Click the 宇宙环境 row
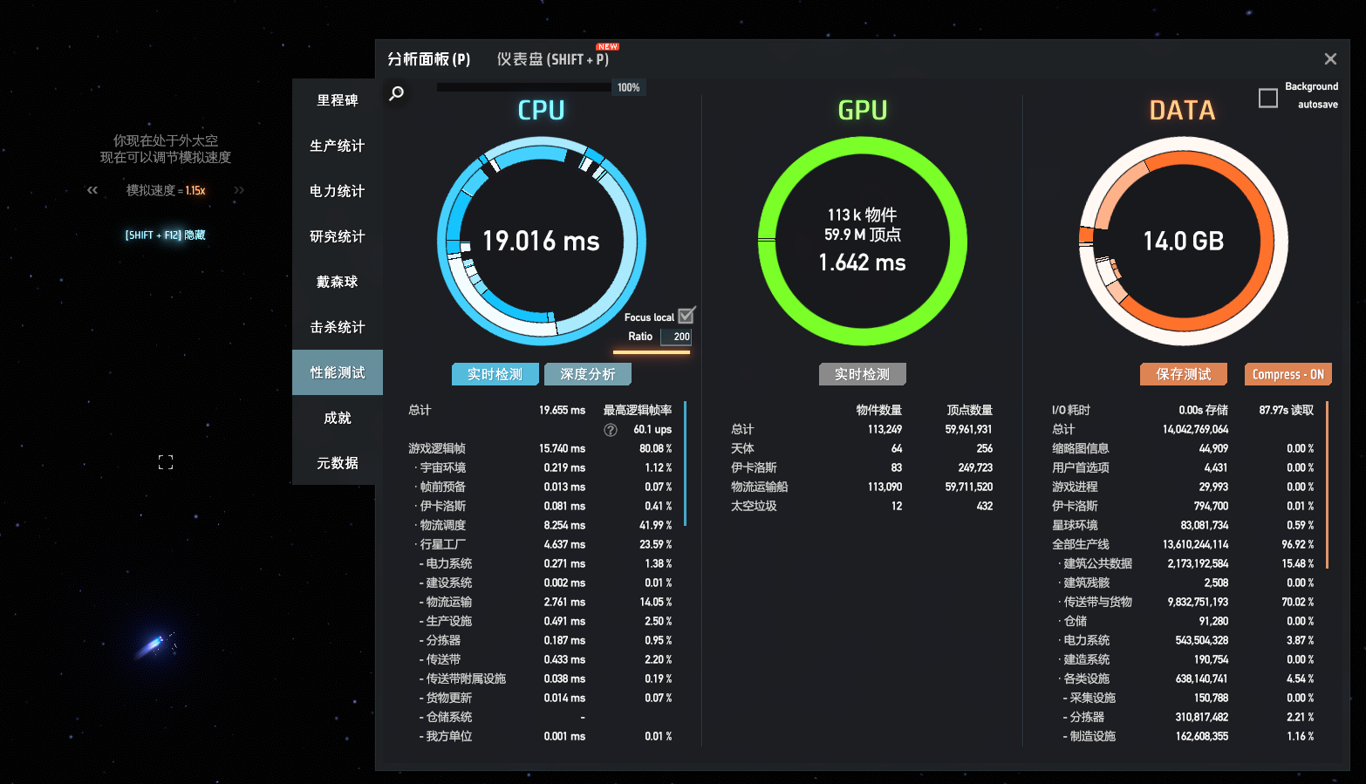1366x784 pixels. coord(540,467)
